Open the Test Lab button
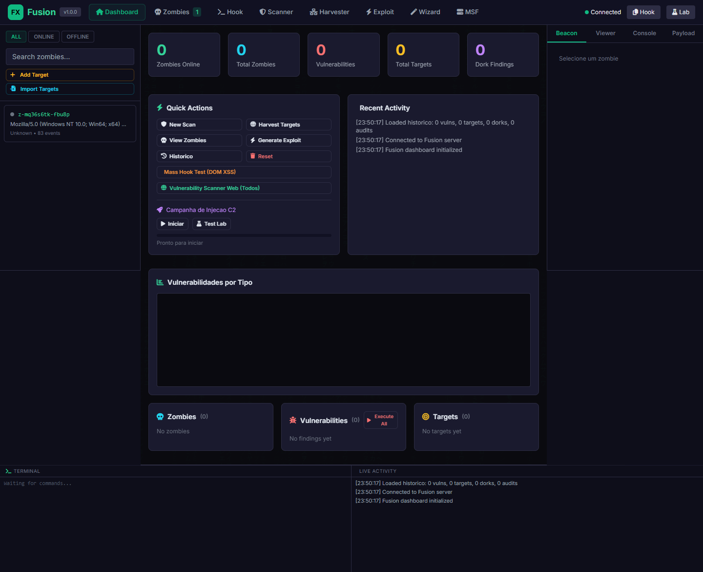The width and height of the screenshot is (703, 572). (211, 224)
